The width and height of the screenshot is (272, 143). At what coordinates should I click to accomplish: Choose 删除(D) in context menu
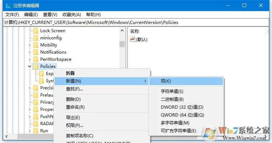pyautogui.click(x=73, y=99)
